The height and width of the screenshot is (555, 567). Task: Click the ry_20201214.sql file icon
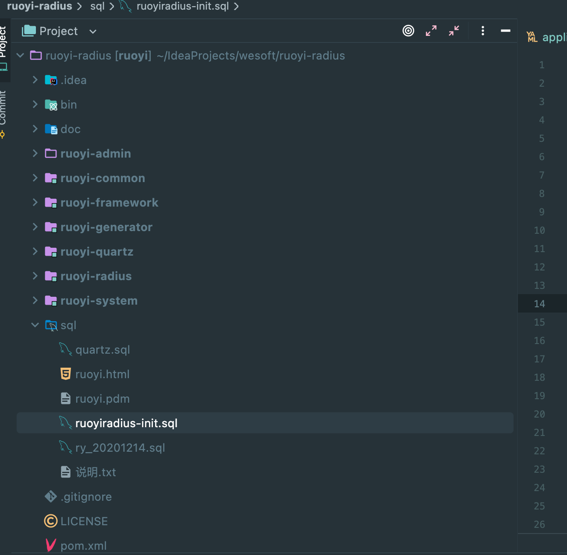[x=65, y=447]
